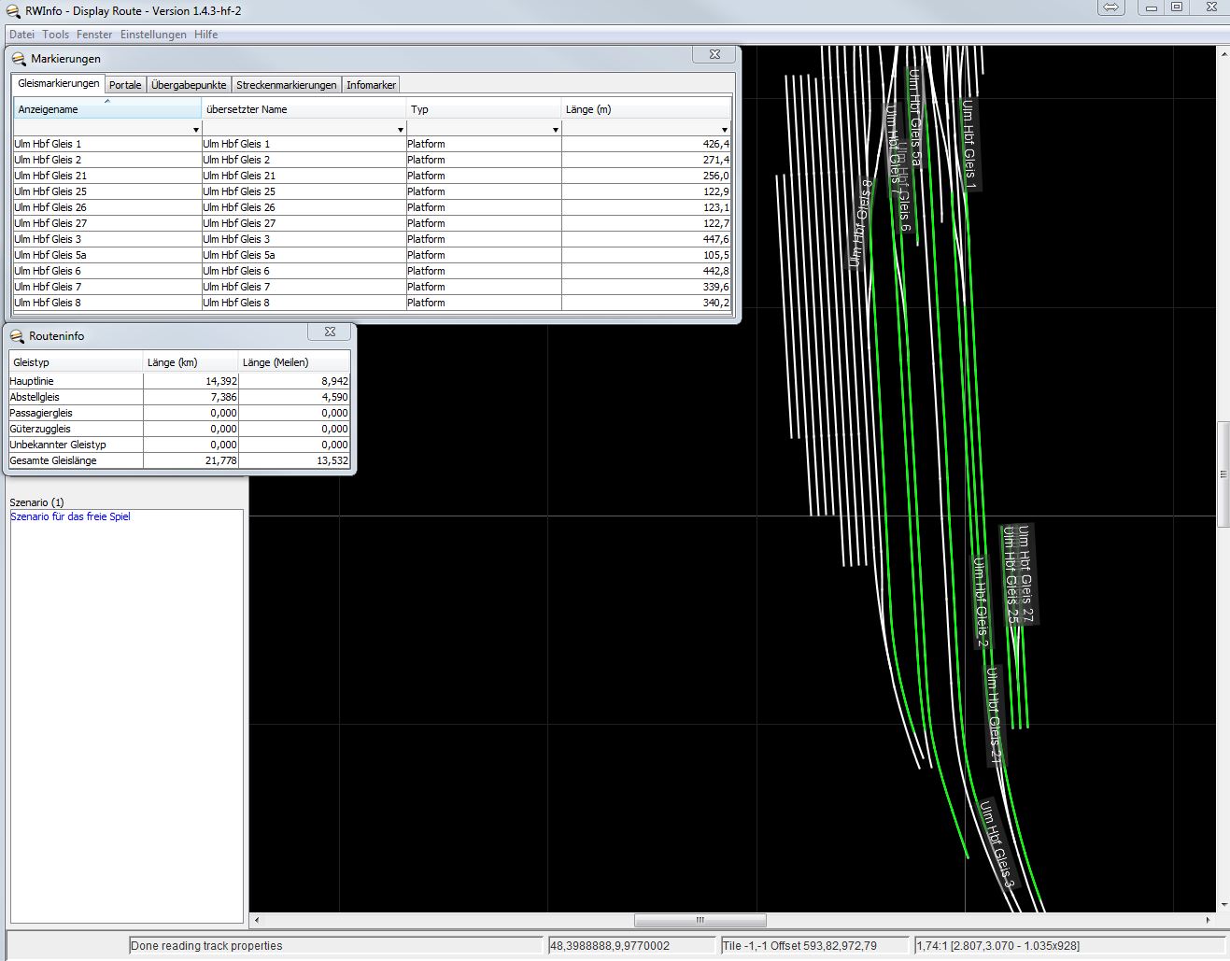The height and width of the screenshot is (961, 1230).
Task: Click the Markierungen panel magnifier icon
Action: tap(18, 59)
